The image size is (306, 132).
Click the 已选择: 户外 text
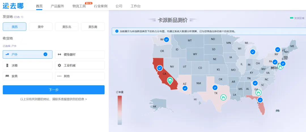point(10,46)
